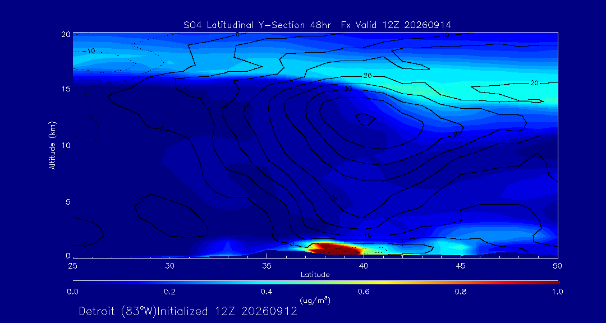Click the 'Altitude (km)' axis label
The width and height of the screenshot is (606, 323).
52,145
